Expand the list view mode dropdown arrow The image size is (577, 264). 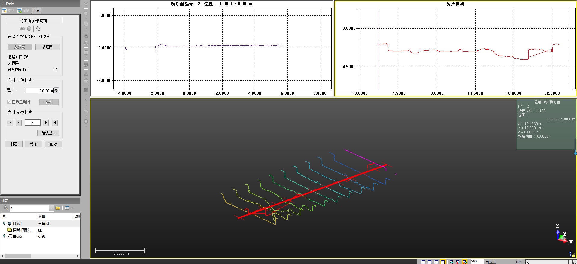click(72, 208)
